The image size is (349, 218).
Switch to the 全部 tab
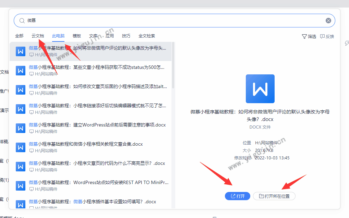click(19, 36)
